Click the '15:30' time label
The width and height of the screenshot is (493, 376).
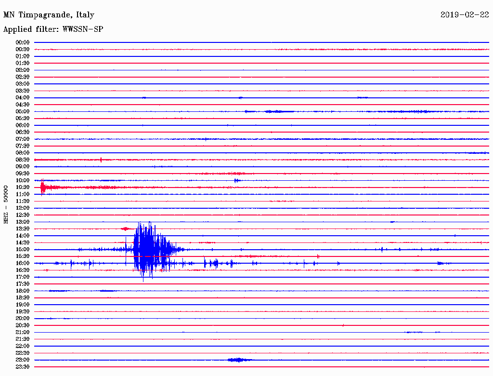[22, 256]
